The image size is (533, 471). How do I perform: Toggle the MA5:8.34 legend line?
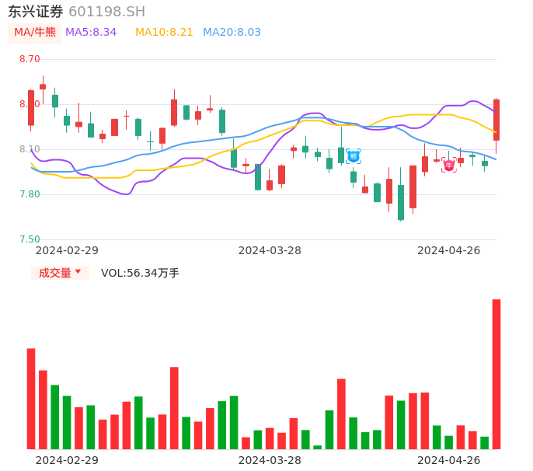click(91, 33)
